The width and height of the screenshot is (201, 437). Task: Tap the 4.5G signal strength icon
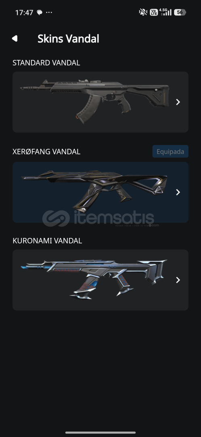165,12
